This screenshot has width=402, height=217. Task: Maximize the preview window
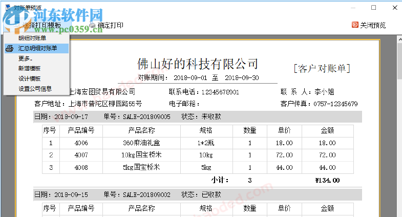(373, 8)
